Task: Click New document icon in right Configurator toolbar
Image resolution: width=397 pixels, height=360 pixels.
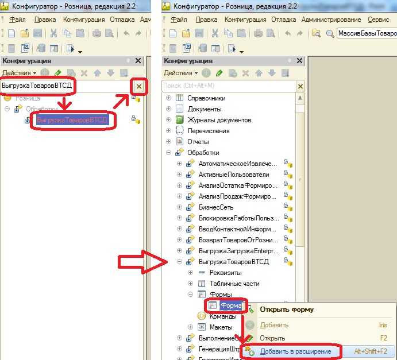Action: [x=173, y=33]
